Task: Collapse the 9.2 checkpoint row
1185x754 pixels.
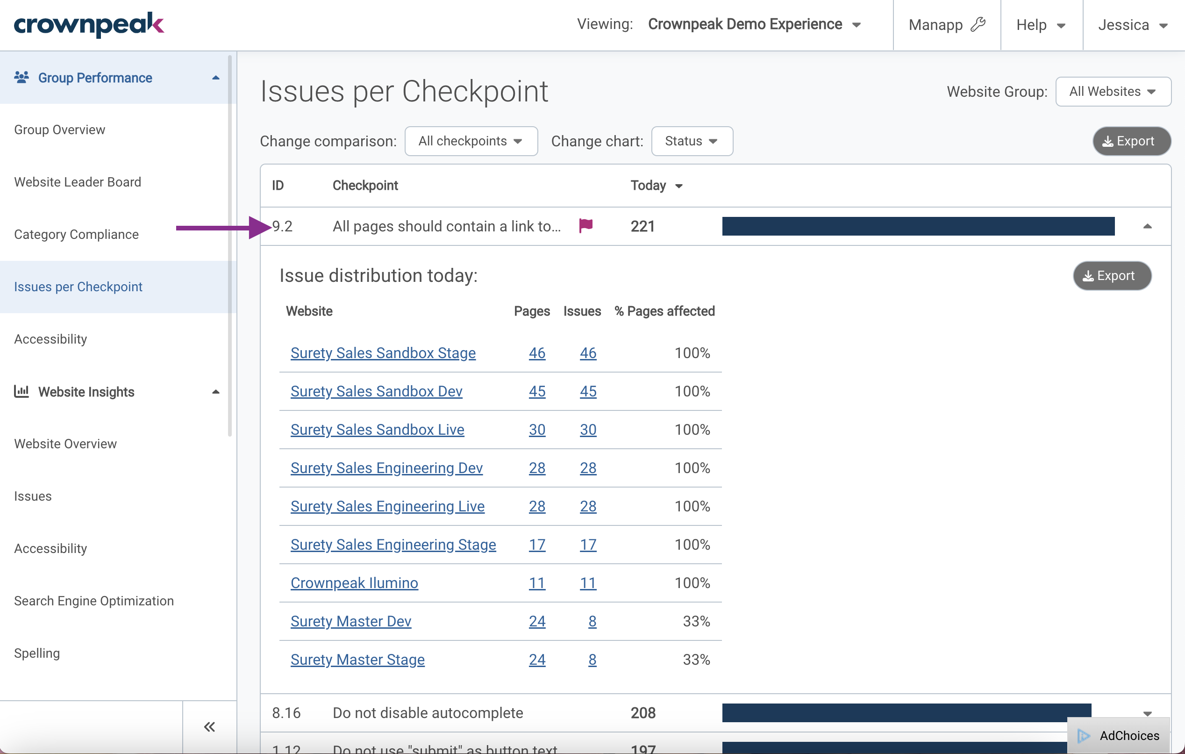Action: pos(1147,226)
